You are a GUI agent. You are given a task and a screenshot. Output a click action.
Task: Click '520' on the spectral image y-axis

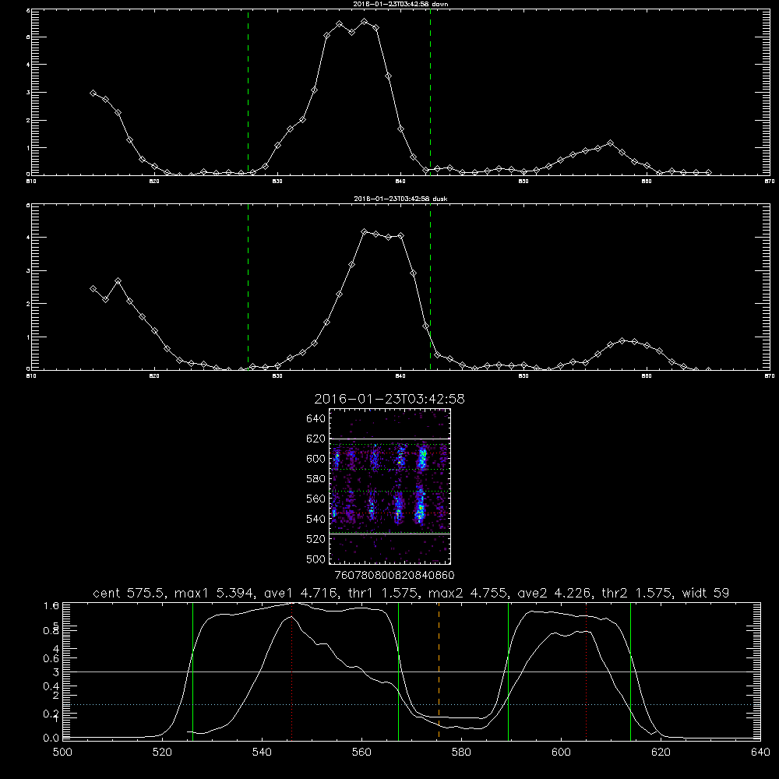click(x=316, y=539)
